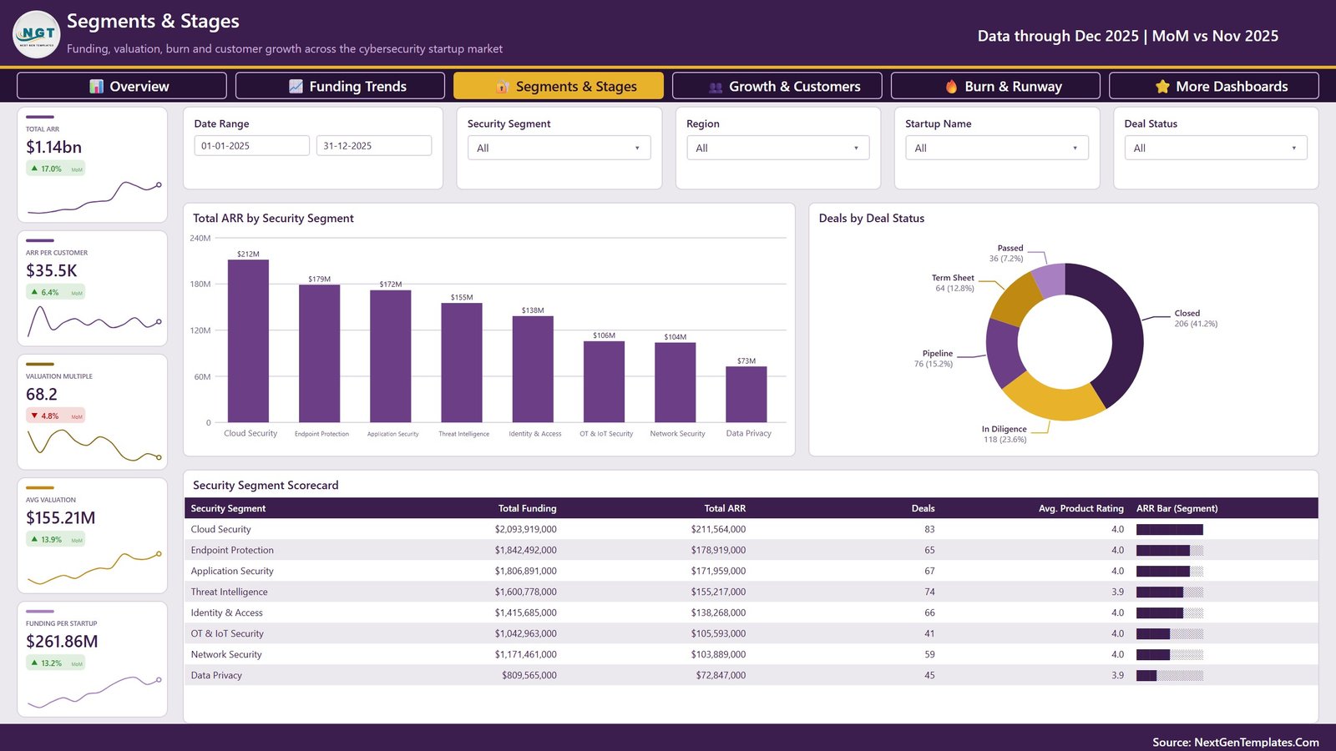This screenshot has height=751, width=1336.
Task: Click Data Privacy funding $809,565,000
Action: (x=529, y=675)
